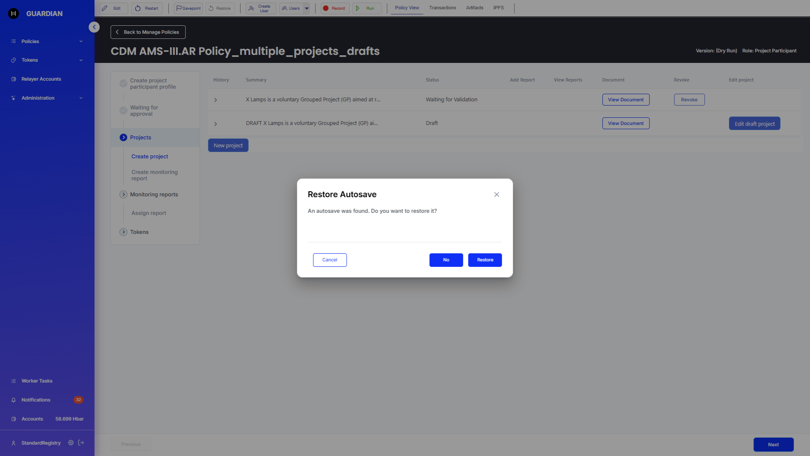This screenshot has height=456, width=810.
Task: Collapse the sidebar with arrow toggle
Action: pos(94,27)
